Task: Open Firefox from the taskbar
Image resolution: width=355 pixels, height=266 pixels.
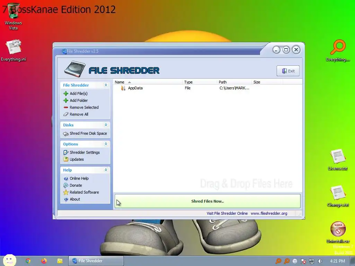Action: (x=44, y=261)
